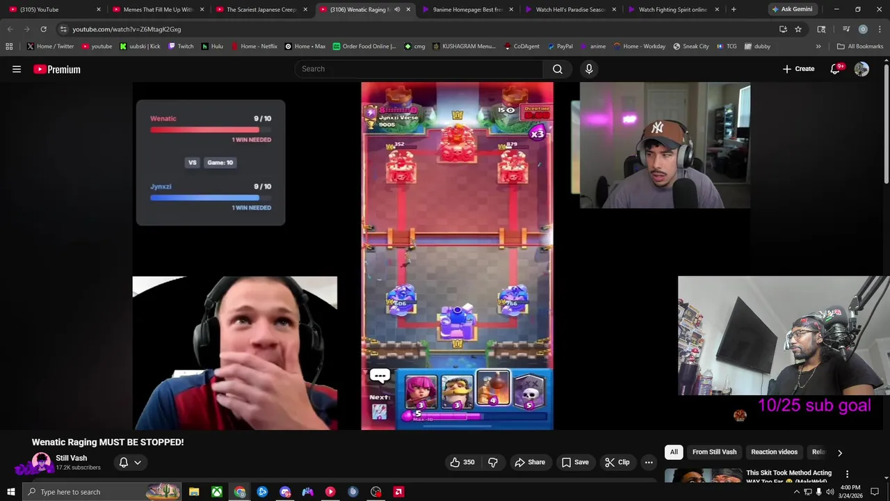890x501 pixels.
Task: Open the YouTube guide hamburger menu
Action: point(17,69)
